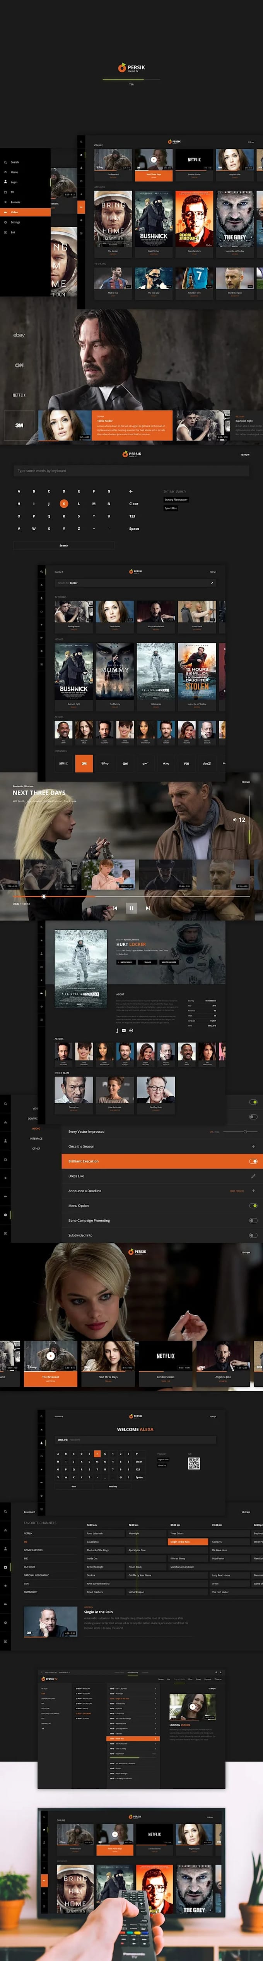Viewport: 263px width, 1961px height.
Task: Toggle the Menu Option switch
Action: pyautogui.click(x=254, y=1205)
